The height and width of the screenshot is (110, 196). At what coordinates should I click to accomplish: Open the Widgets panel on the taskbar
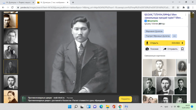(x=89, y=107)
